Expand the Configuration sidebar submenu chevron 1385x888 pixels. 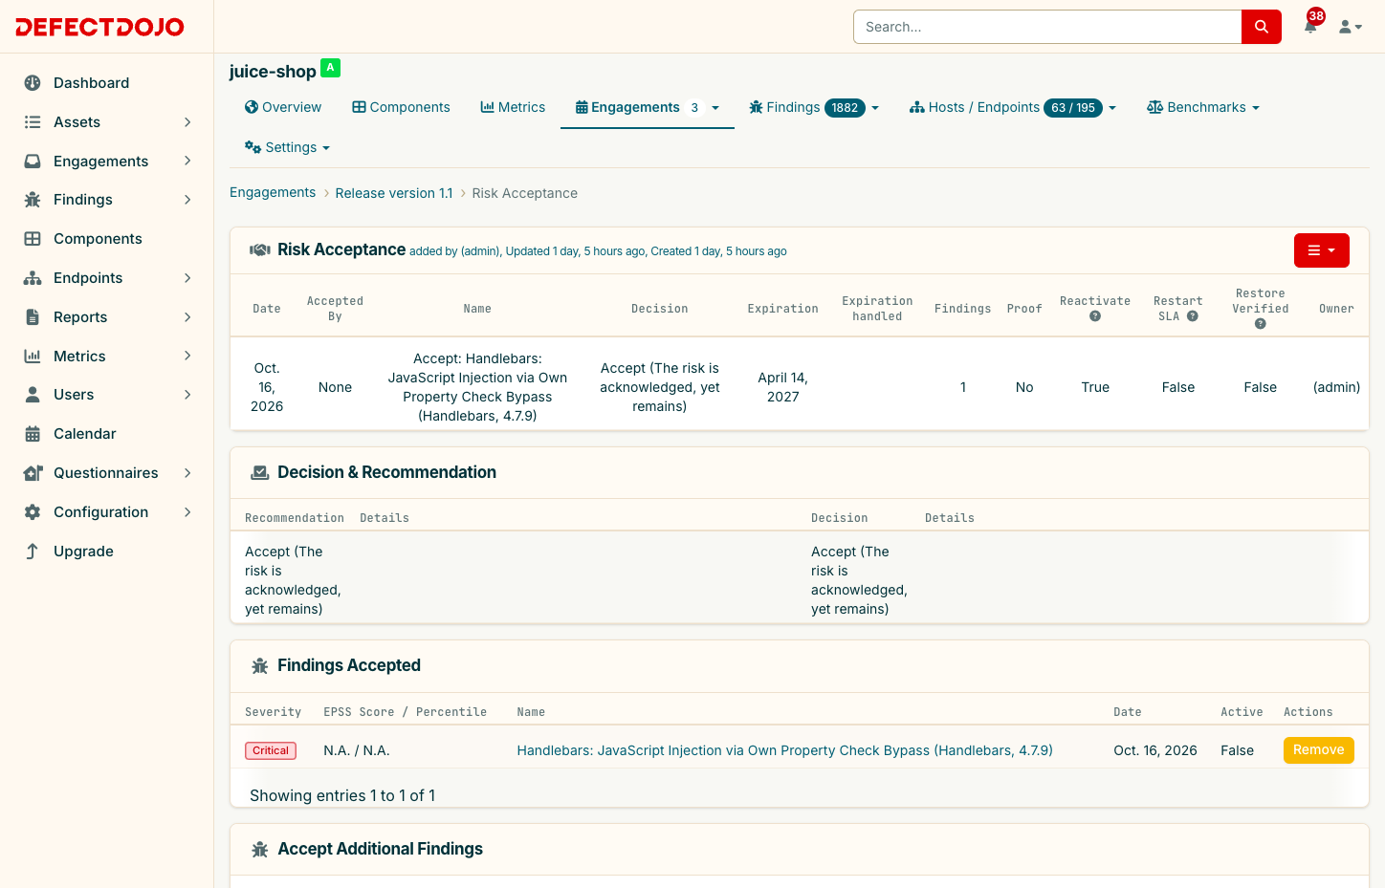pyautogui.click(x=187, y=512)
